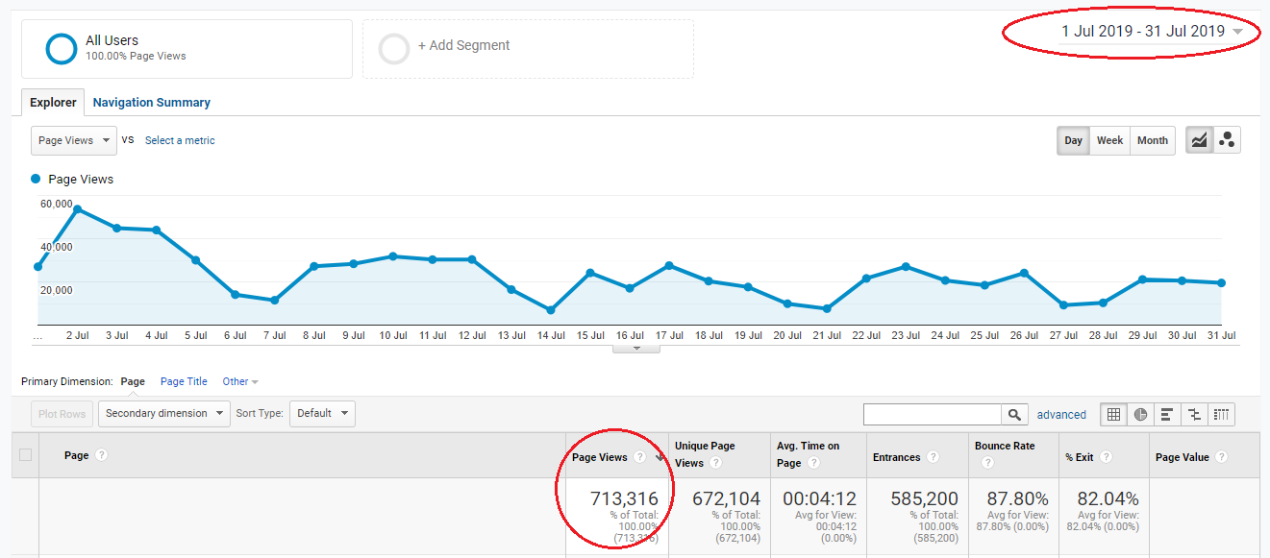Select the performance bar view icon

[x=1167, y=415]
